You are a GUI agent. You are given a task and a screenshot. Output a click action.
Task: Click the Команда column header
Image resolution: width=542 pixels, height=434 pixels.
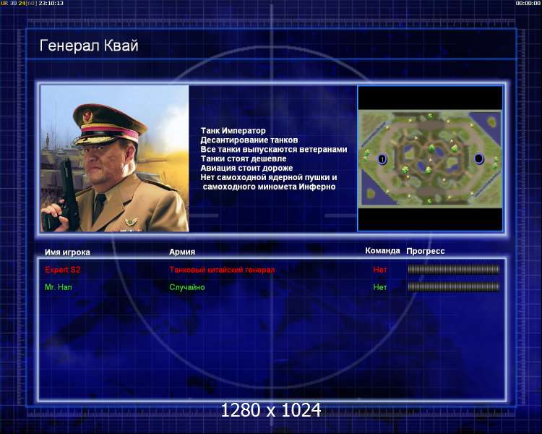382,250
